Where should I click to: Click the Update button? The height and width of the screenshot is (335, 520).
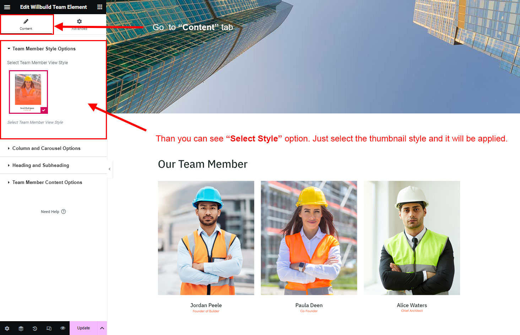click(83, 328)
